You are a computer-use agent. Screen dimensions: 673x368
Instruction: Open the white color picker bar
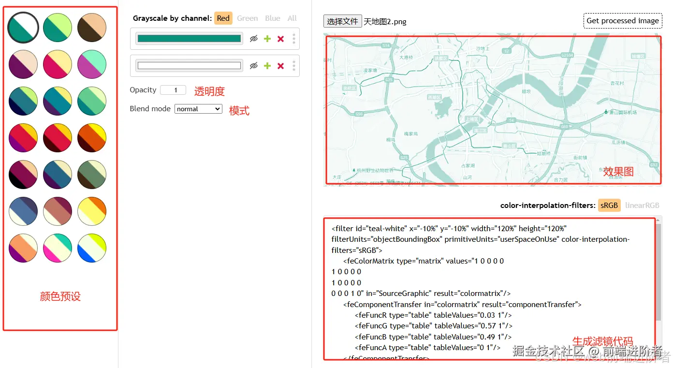coord(189,66)
